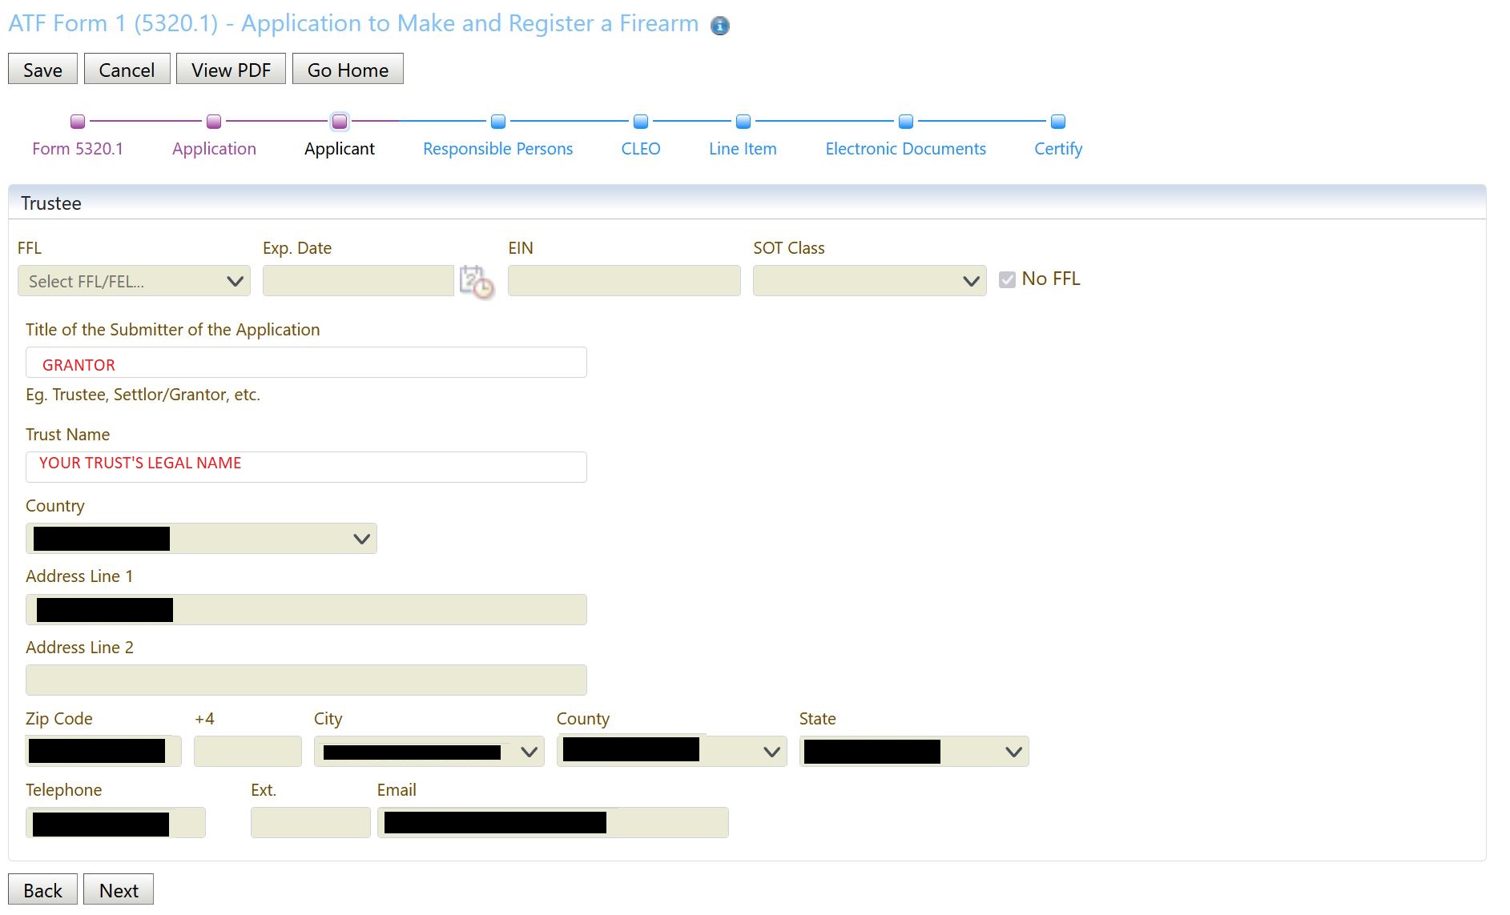Click the info icon beside the form title
The width and height of the screenshot is (1510, 915).
pos(720,26)
